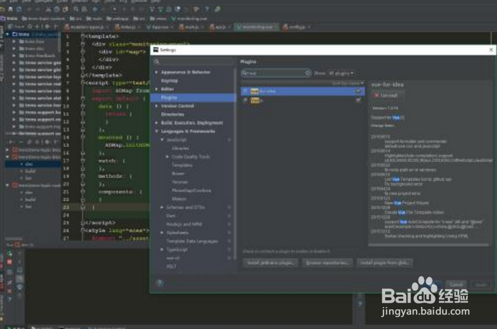The height and width of the screenshot is (329, 497).
Task: Click fold marker beside the template tag line
Action: tap(82, 37)
